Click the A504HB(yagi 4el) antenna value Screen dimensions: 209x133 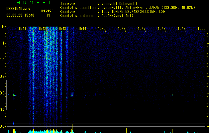click(117, 16)
